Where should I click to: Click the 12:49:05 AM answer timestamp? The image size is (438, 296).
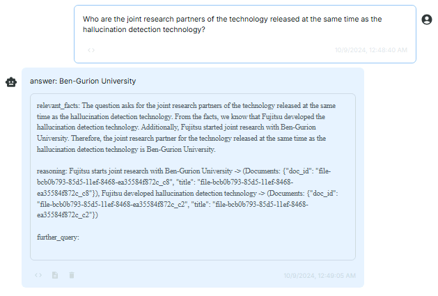[x=320, y=276]
